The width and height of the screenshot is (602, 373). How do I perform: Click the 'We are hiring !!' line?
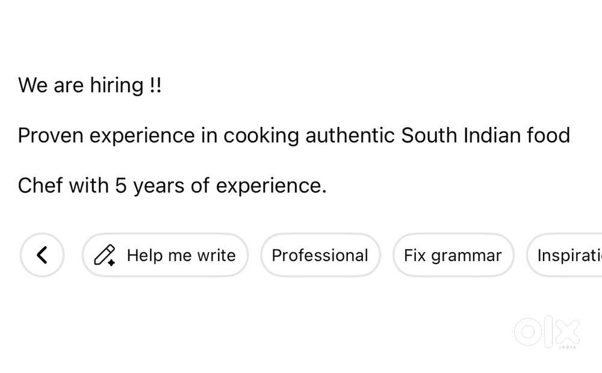[90, 85]
